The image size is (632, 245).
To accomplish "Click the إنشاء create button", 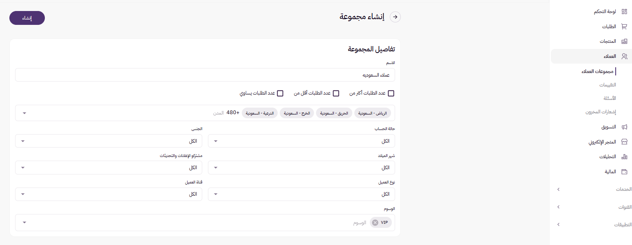I will point(27,18).
